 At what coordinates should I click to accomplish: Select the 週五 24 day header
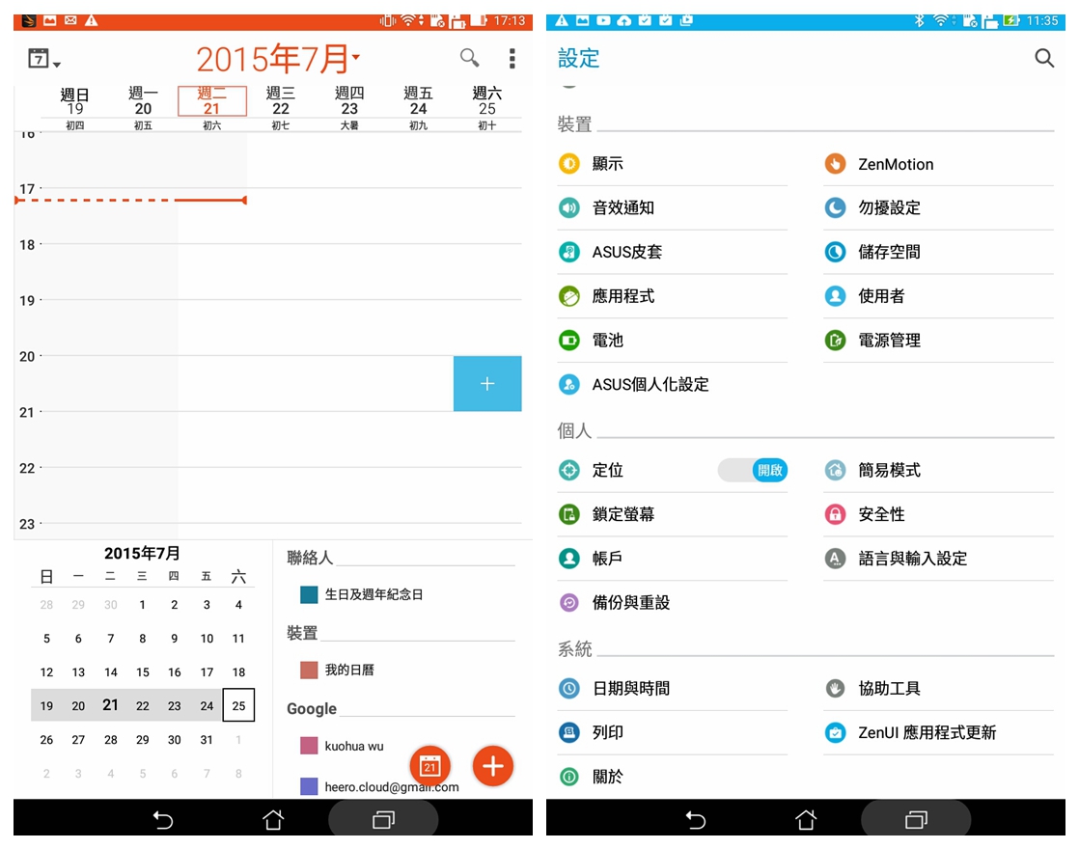coord(419,101)
